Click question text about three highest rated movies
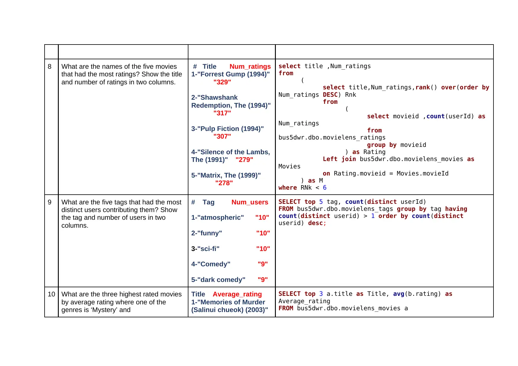 [x=122, y=302]
